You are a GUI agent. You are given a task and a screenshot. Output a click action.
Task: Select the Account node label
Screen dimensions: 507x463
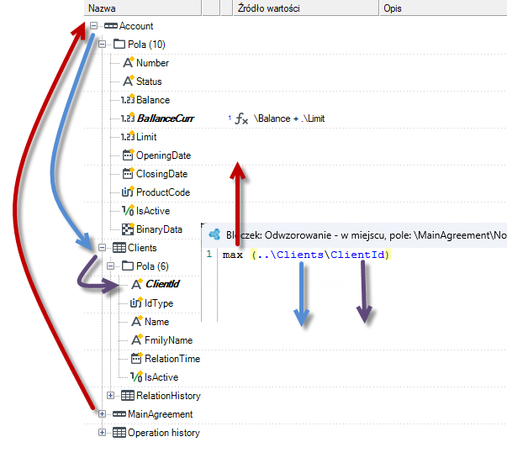tap(136, 26)
